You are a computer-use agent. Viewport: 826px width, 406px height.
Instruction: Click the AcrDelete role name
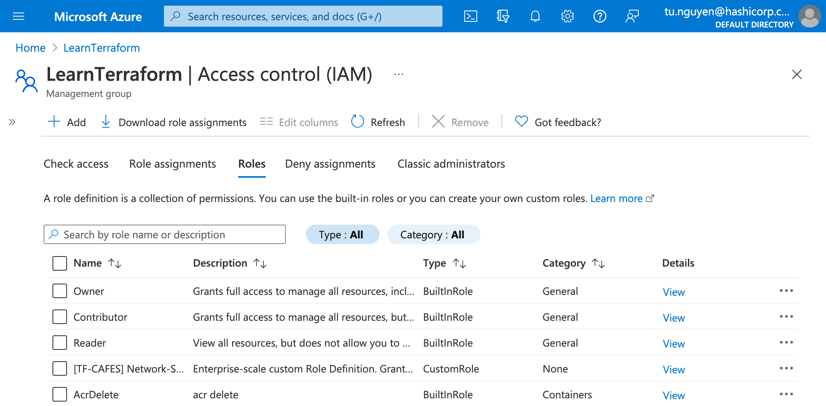coord(96,395)
